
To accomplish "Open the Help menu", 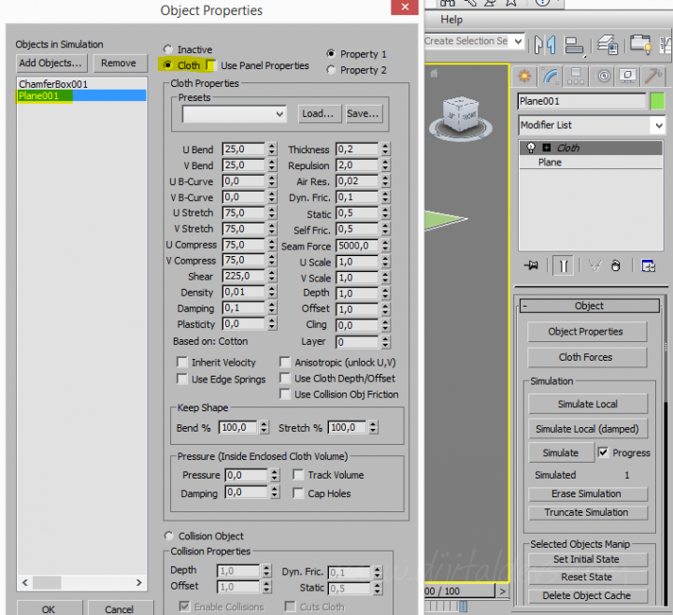I will pos(451,19).
